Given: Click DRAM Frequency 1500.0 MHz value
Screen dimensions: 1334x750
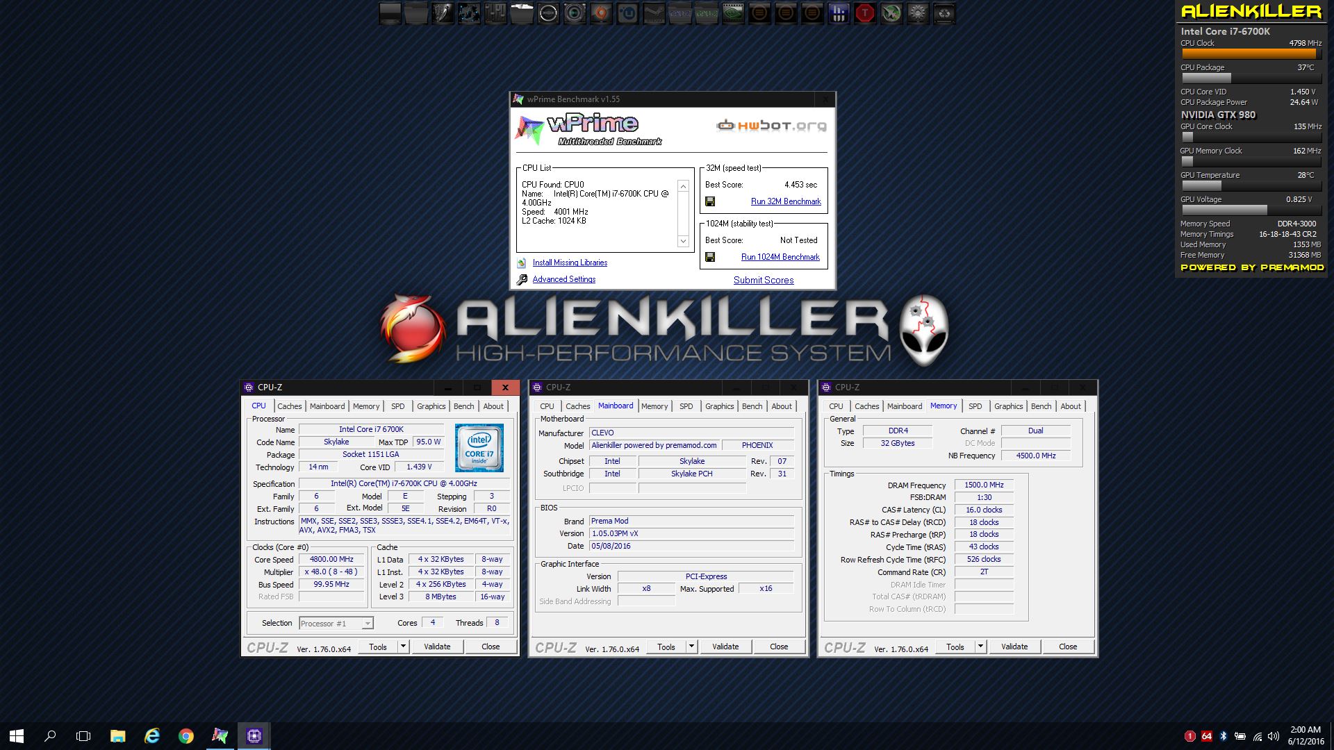Looking at the screenshot, I should (x=984, y=485).
